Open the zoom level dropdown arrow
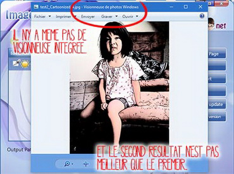 pyautogui.click(x=73, y=164)
